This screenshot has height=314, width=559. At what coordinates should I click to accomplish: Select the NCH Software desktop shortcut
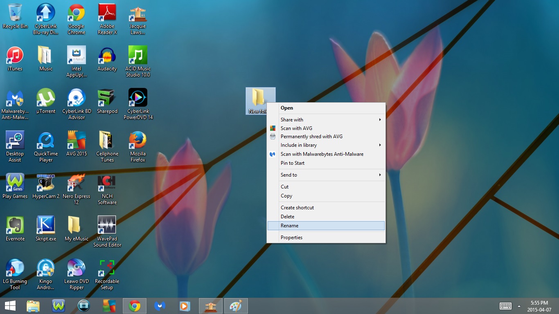click(x=107, y=189)
